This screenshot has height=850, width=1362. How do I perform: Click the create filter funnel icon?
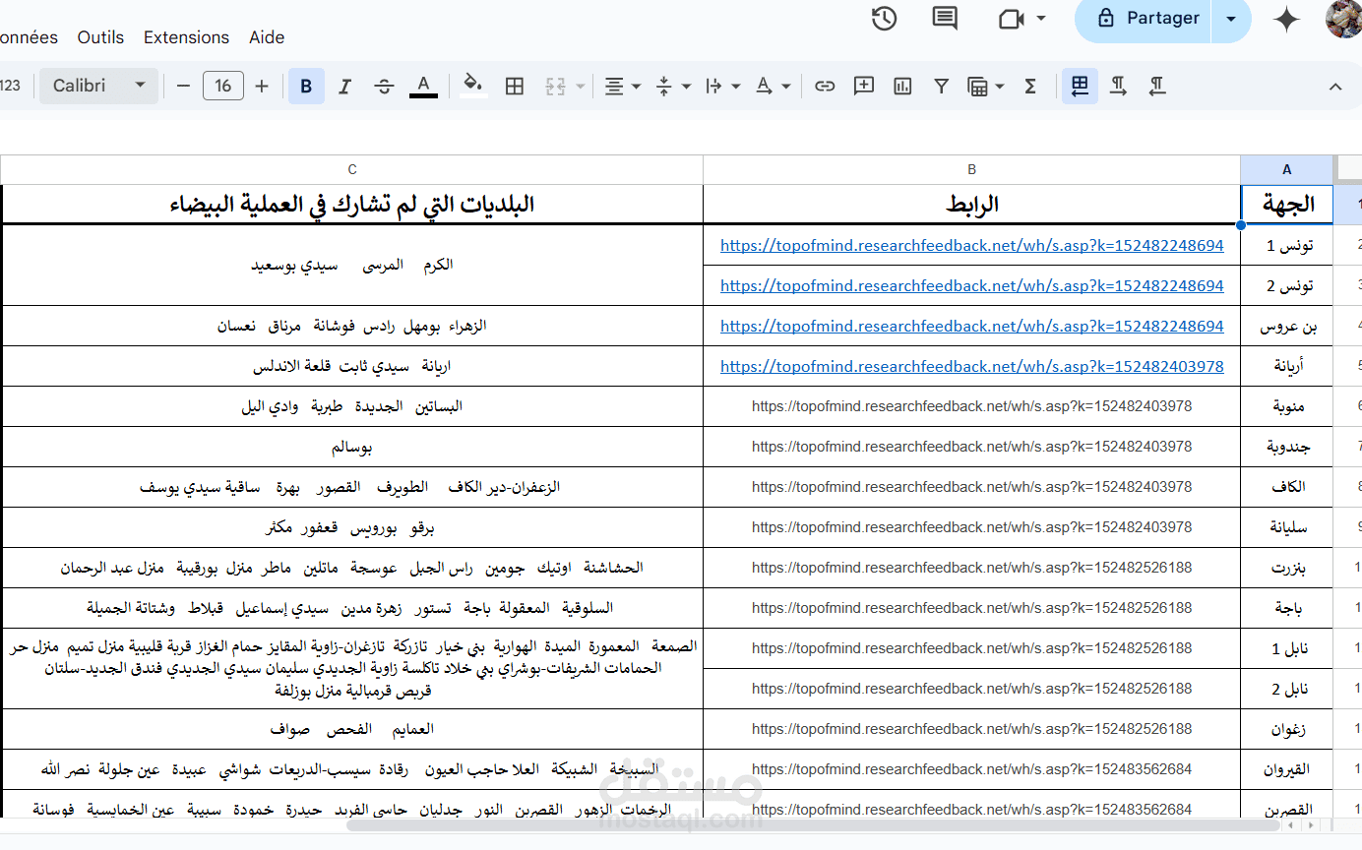pos(942,87)
